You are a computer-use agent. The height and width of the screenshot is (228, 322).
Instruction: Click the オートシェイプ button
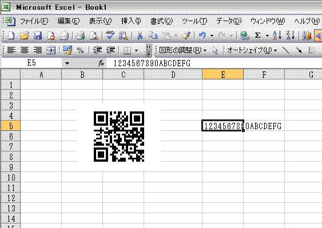(x=252, y=50)
